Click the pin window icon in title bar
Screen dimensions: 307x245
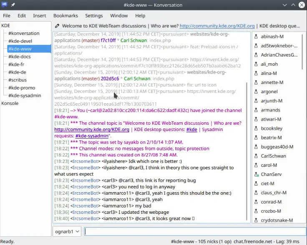[13, 5]
